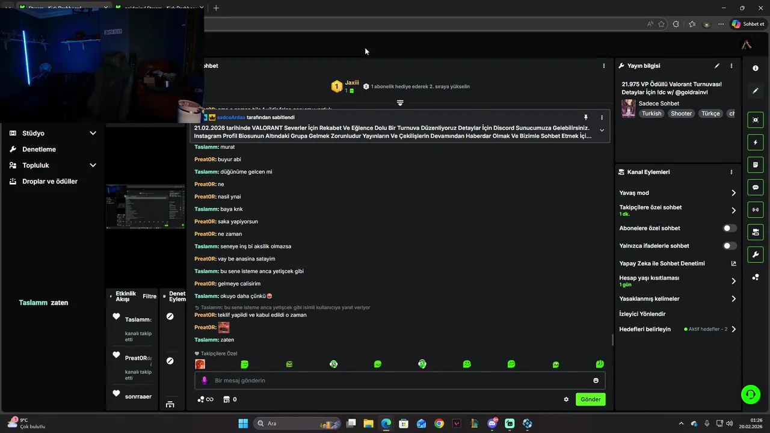Click the Shooter tag chip

click(682, 114)
